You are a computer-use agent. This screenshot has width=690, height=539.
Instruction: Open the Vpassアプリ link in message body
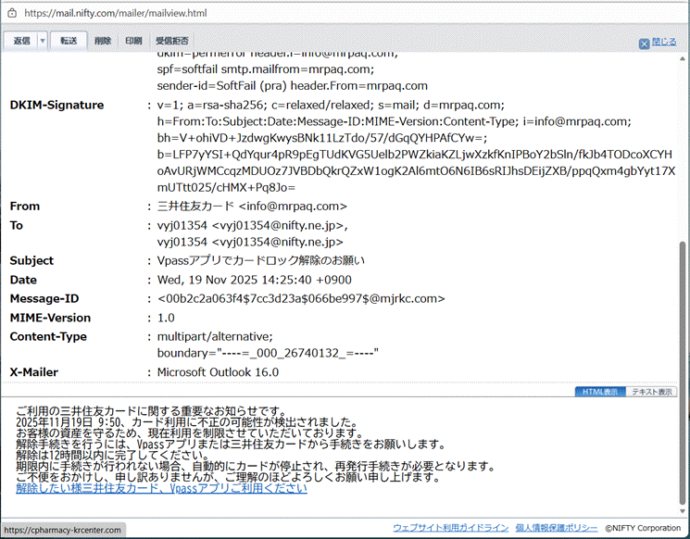click(x=161, y=487)
